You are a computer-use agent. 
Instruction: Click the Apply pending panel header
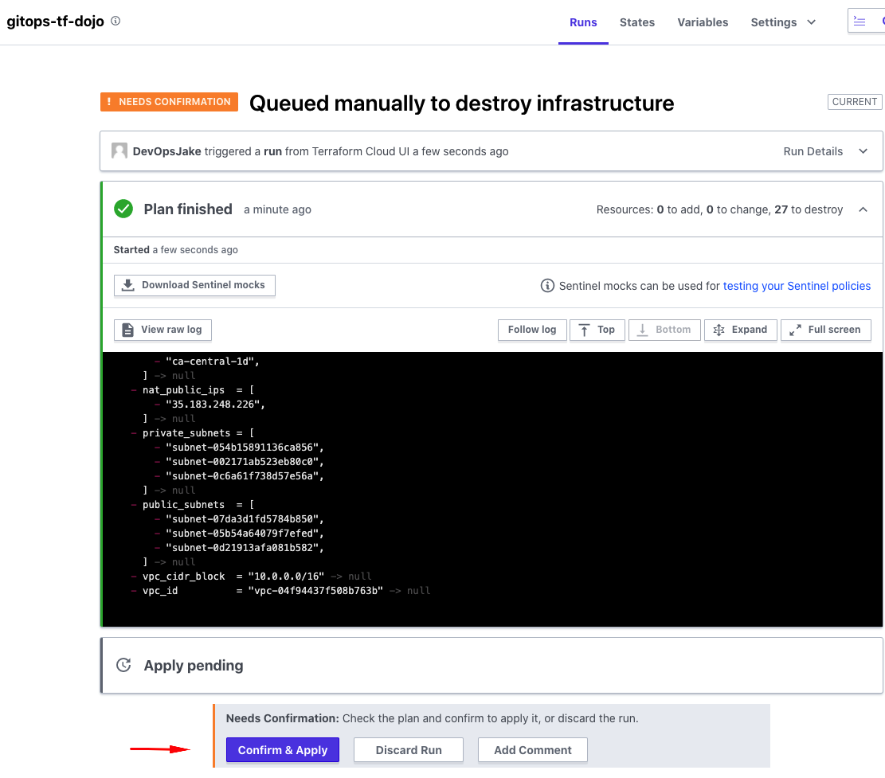click(x=491, y=665)
